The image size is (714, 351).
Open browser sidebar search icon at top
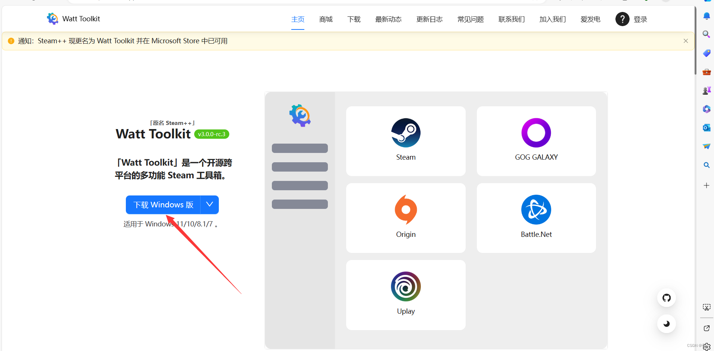[x=706, y=34]
